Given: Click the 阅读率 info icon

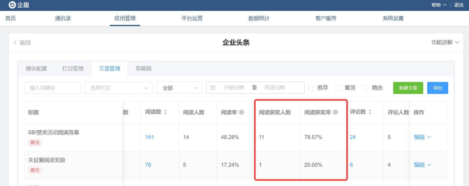Looking at the screenshot, I should (x=242, y=112).
